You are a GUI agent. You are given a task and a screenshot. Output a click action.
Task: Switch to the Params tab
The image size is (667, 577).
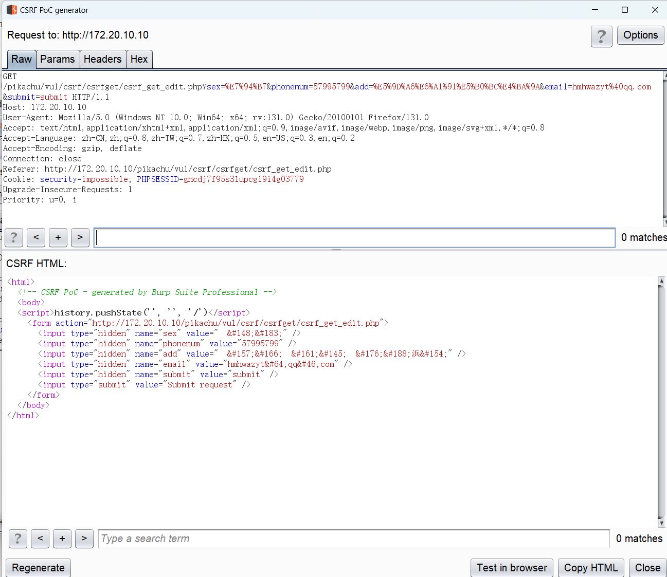(x=58, y=59)
